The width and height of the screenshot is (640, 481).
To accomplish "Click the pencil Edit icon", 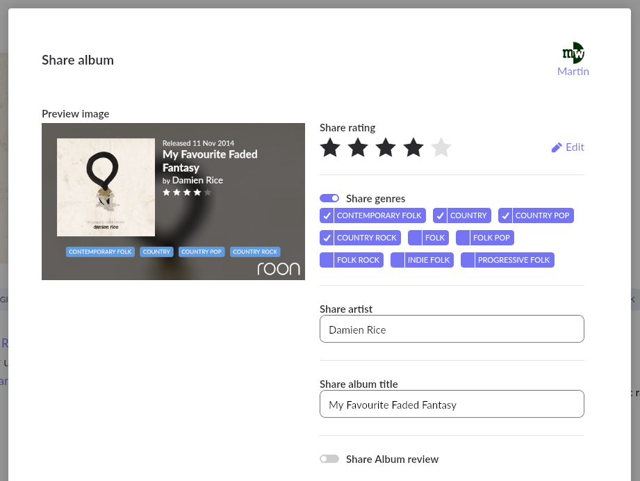I will click(x=557, y=147).
